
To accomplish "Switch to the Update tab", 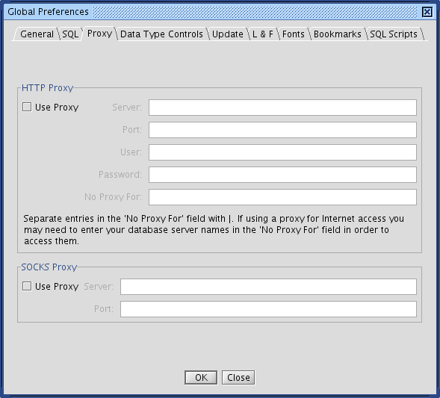I will pos(228,34).
